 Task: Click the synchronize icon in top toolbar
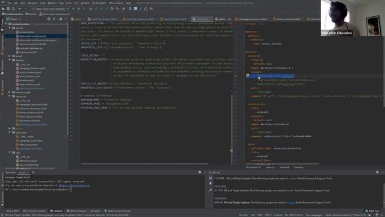point(13,8)
